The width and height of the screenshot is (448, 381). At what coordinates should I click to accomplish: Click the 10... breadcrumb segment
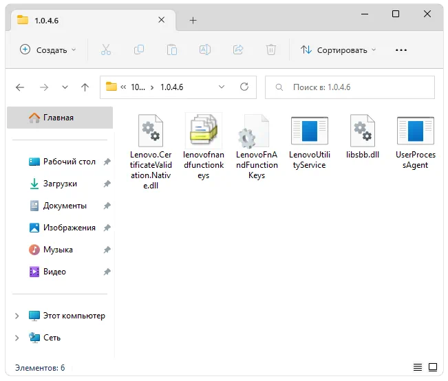pyautogui.click(x=138, y=87)
